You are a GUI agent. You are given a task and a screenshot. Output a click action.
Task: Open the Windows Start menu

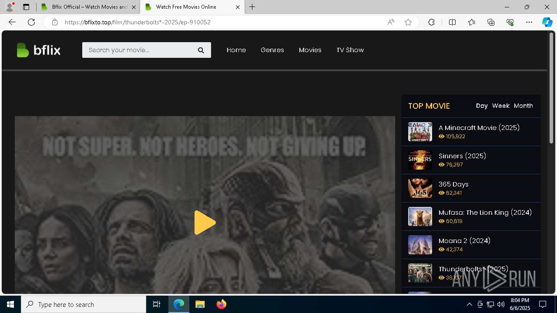click(10, 304)
